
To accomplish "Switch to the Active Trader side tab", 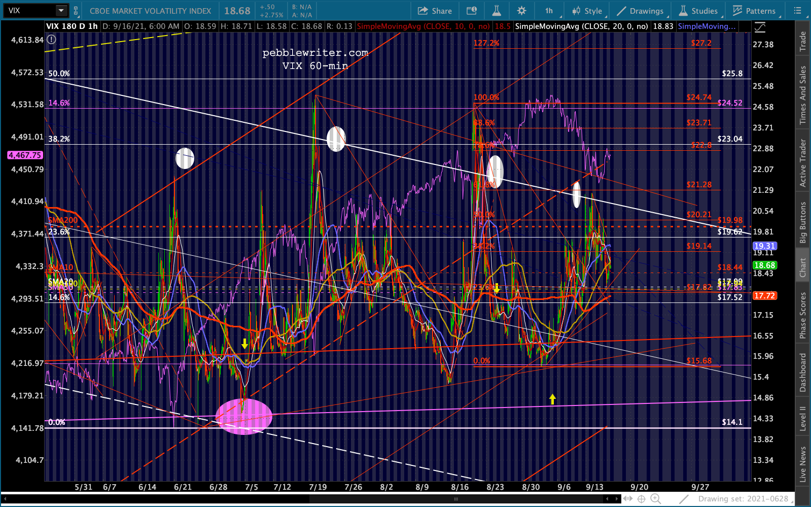I will [x=803, y=163].
